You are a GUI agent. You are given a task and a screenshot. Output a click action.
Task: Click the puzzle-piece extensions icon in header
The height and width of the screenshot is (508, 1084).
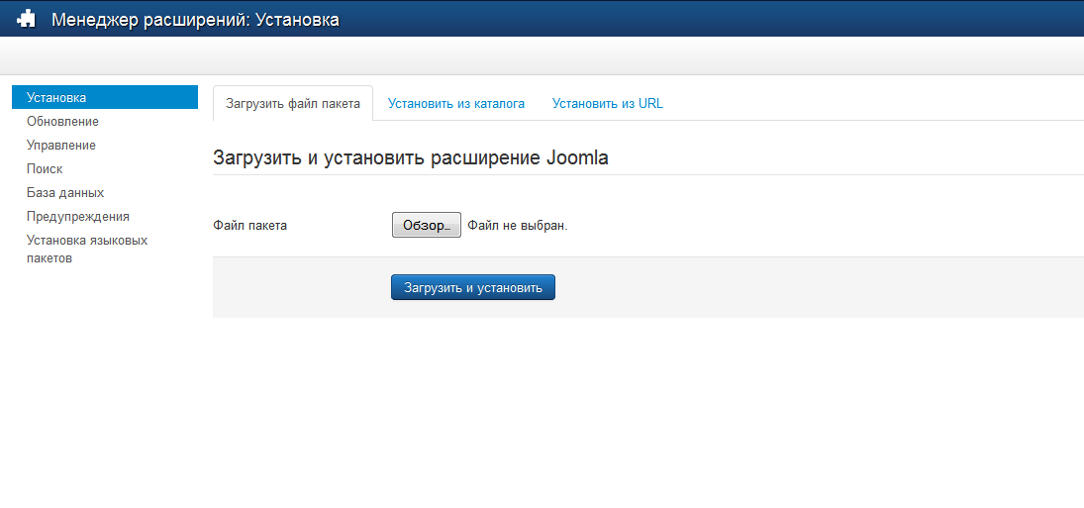coord(26,20)
